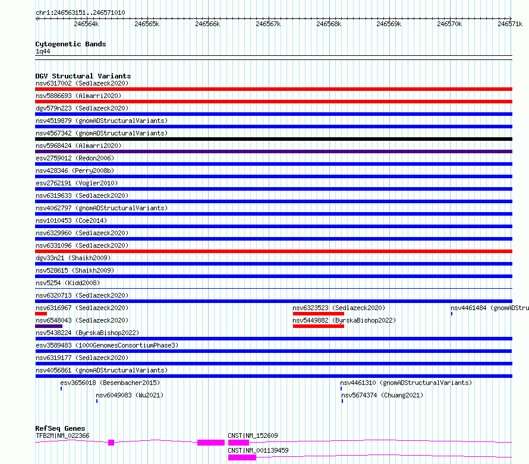Click nsv4519879 gnomAD variant label
Viewport: 529px width, 464px height.
pos(102,121)
